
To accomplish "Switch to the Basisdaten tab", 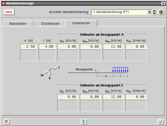I will (18, 24).
